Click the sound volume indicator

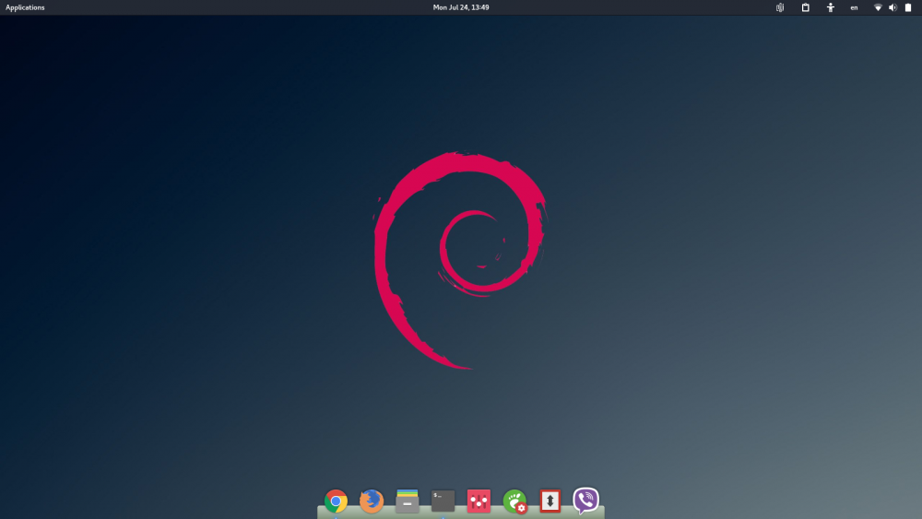[892, 7]
